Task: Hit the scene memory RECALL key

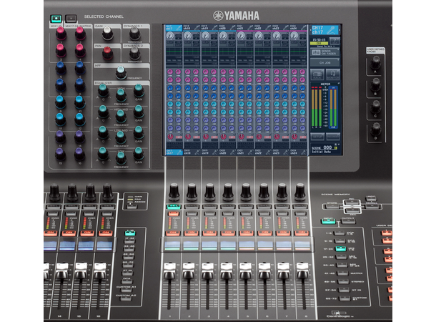Action: coord(372,207)
